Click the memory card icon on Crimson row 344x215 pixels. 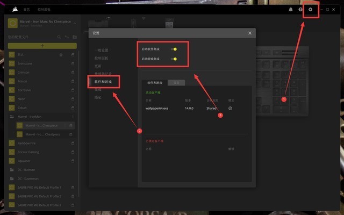[x=73, y=72]
